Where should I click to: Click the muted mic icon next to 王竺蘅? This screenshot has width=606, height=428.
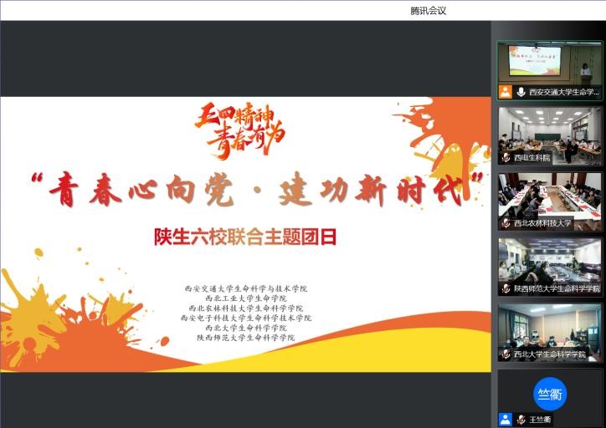pos(521,420)
